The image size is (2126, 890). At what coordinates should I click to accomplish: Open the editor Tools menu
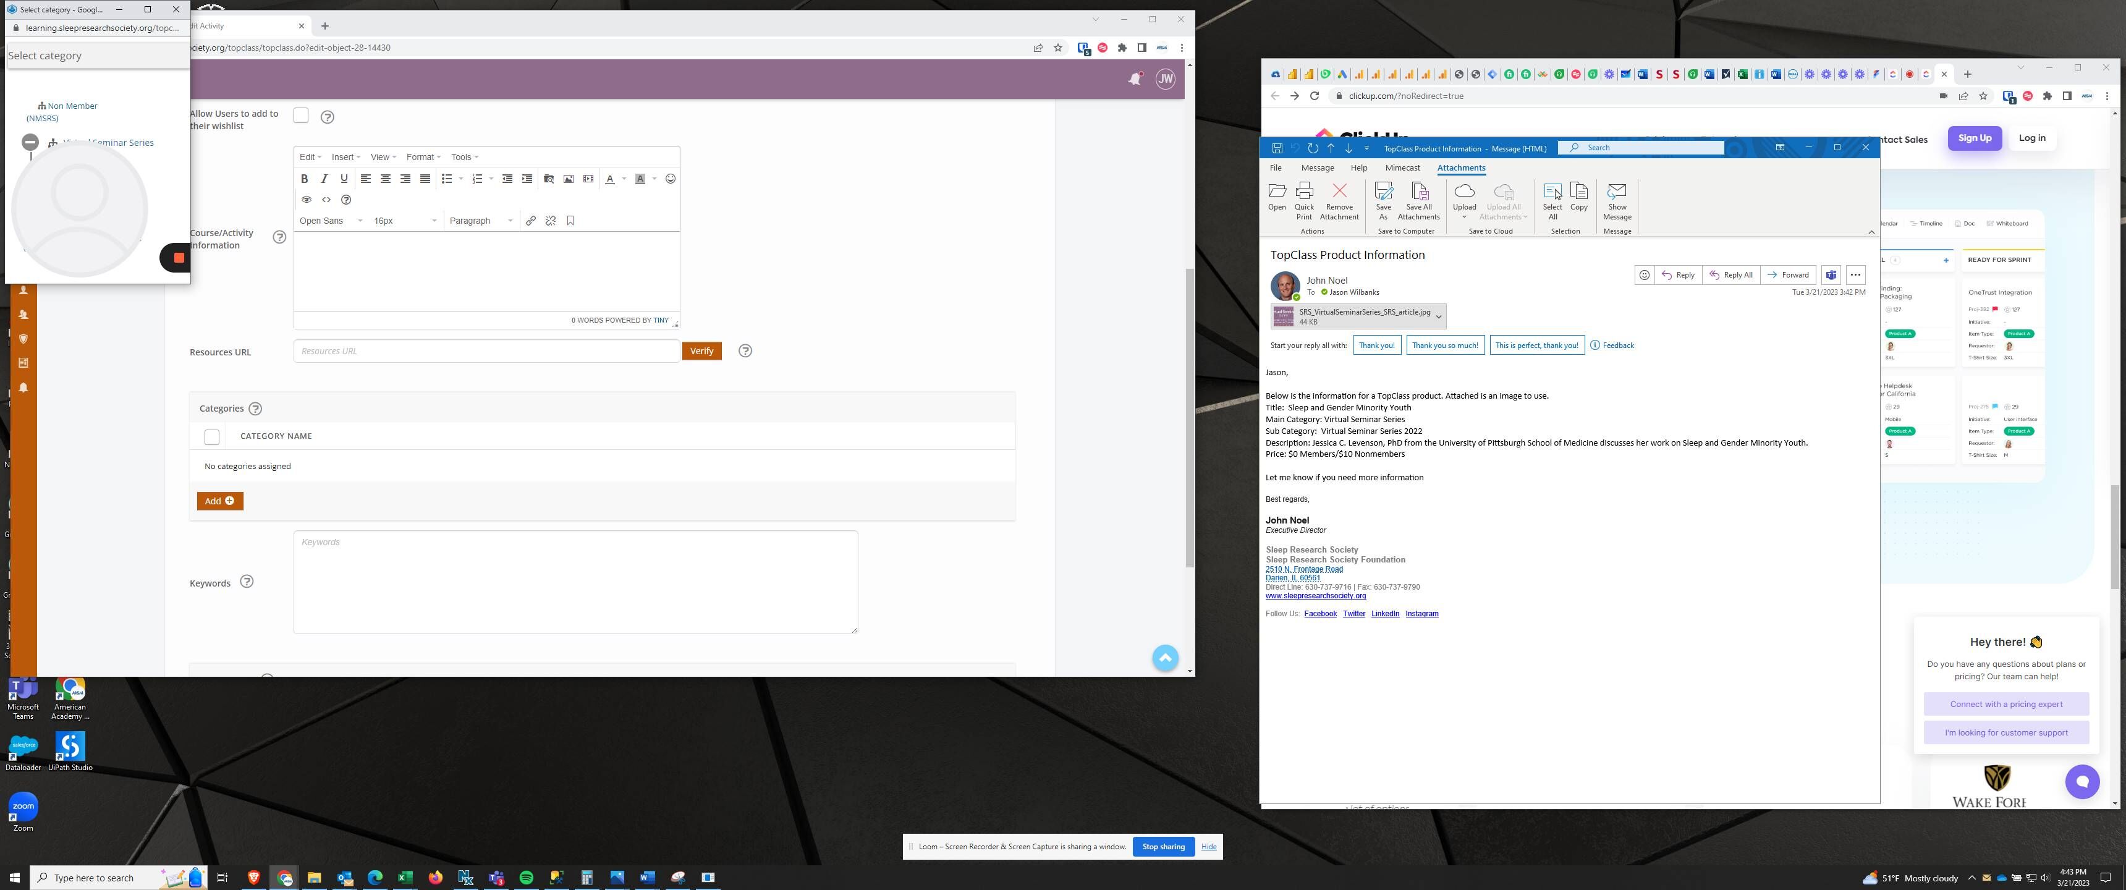pyautogui.click(x=465, y=157)
